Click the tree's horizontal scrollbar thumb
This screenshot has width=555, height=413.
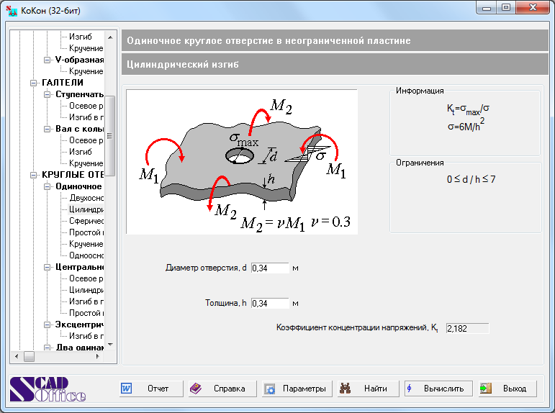(x=29, y=356)
